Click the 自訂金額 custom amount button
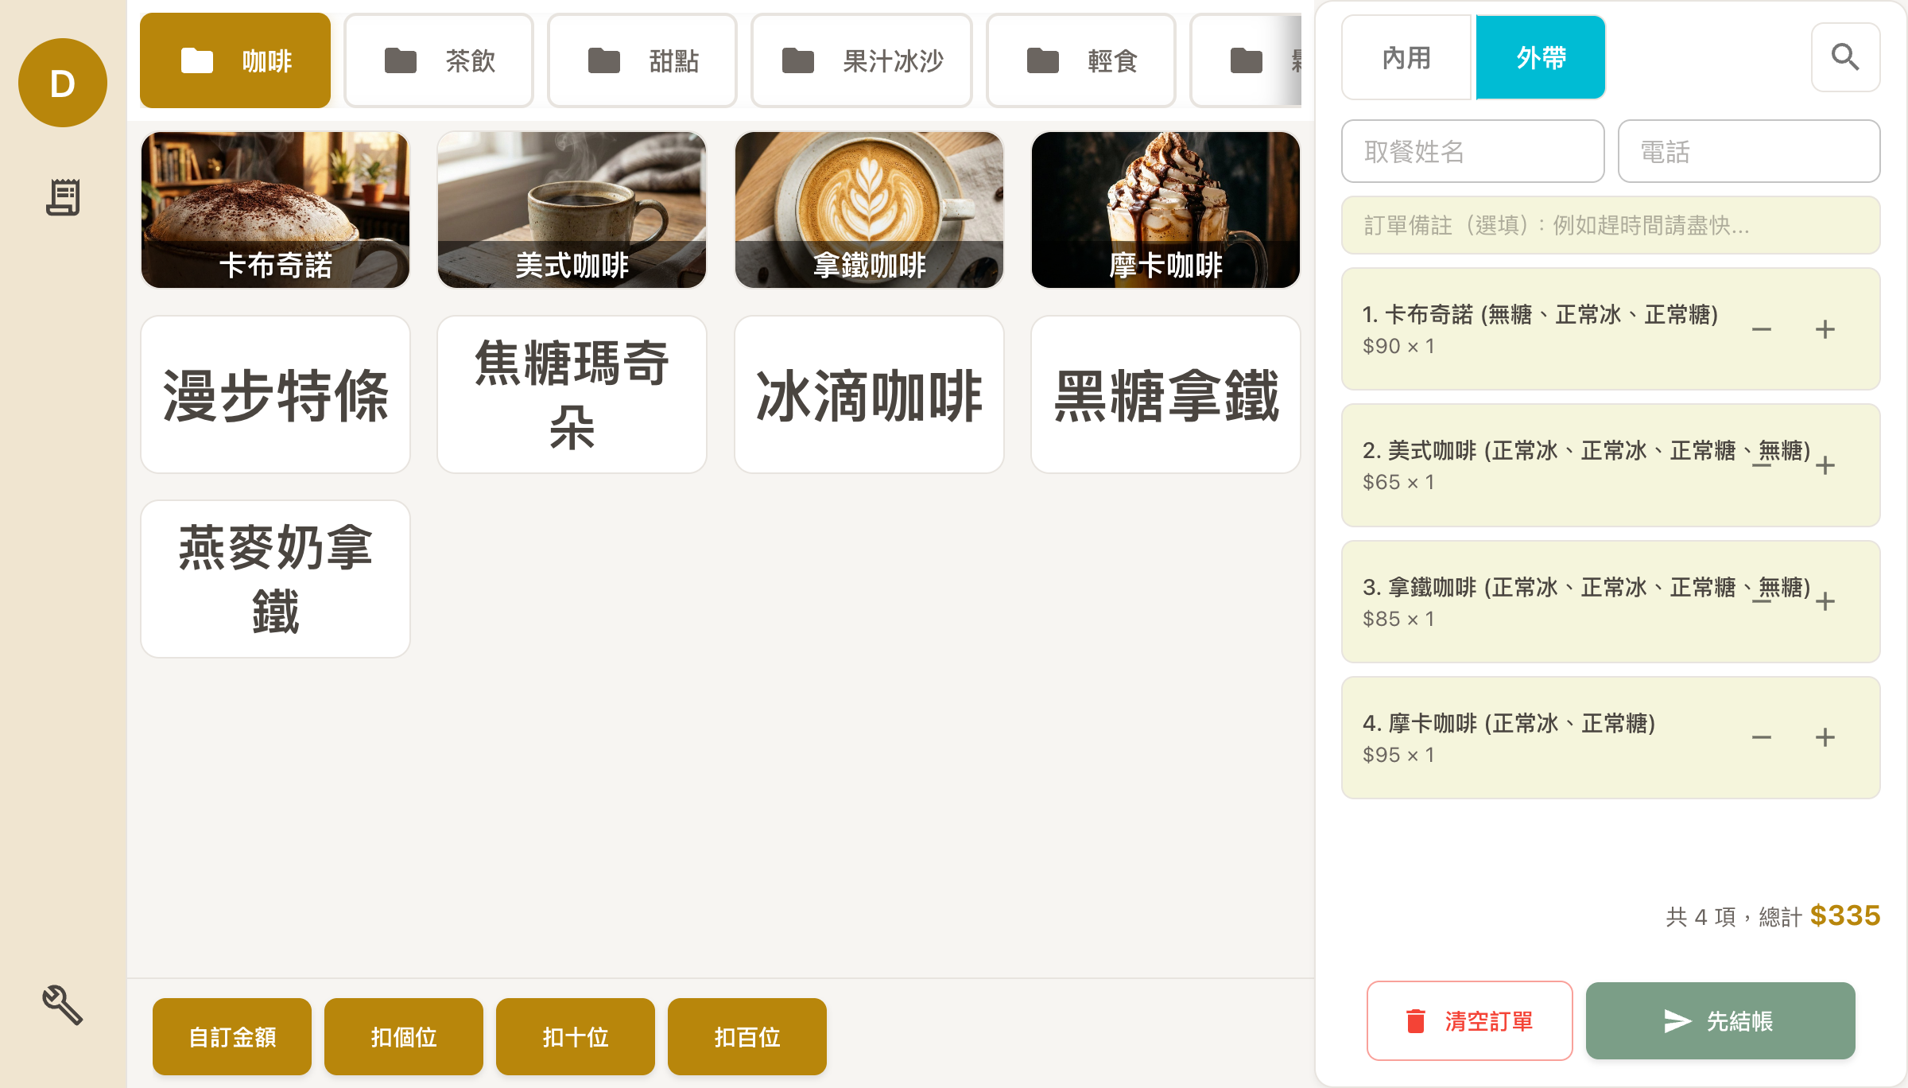 pos(231,1036)
